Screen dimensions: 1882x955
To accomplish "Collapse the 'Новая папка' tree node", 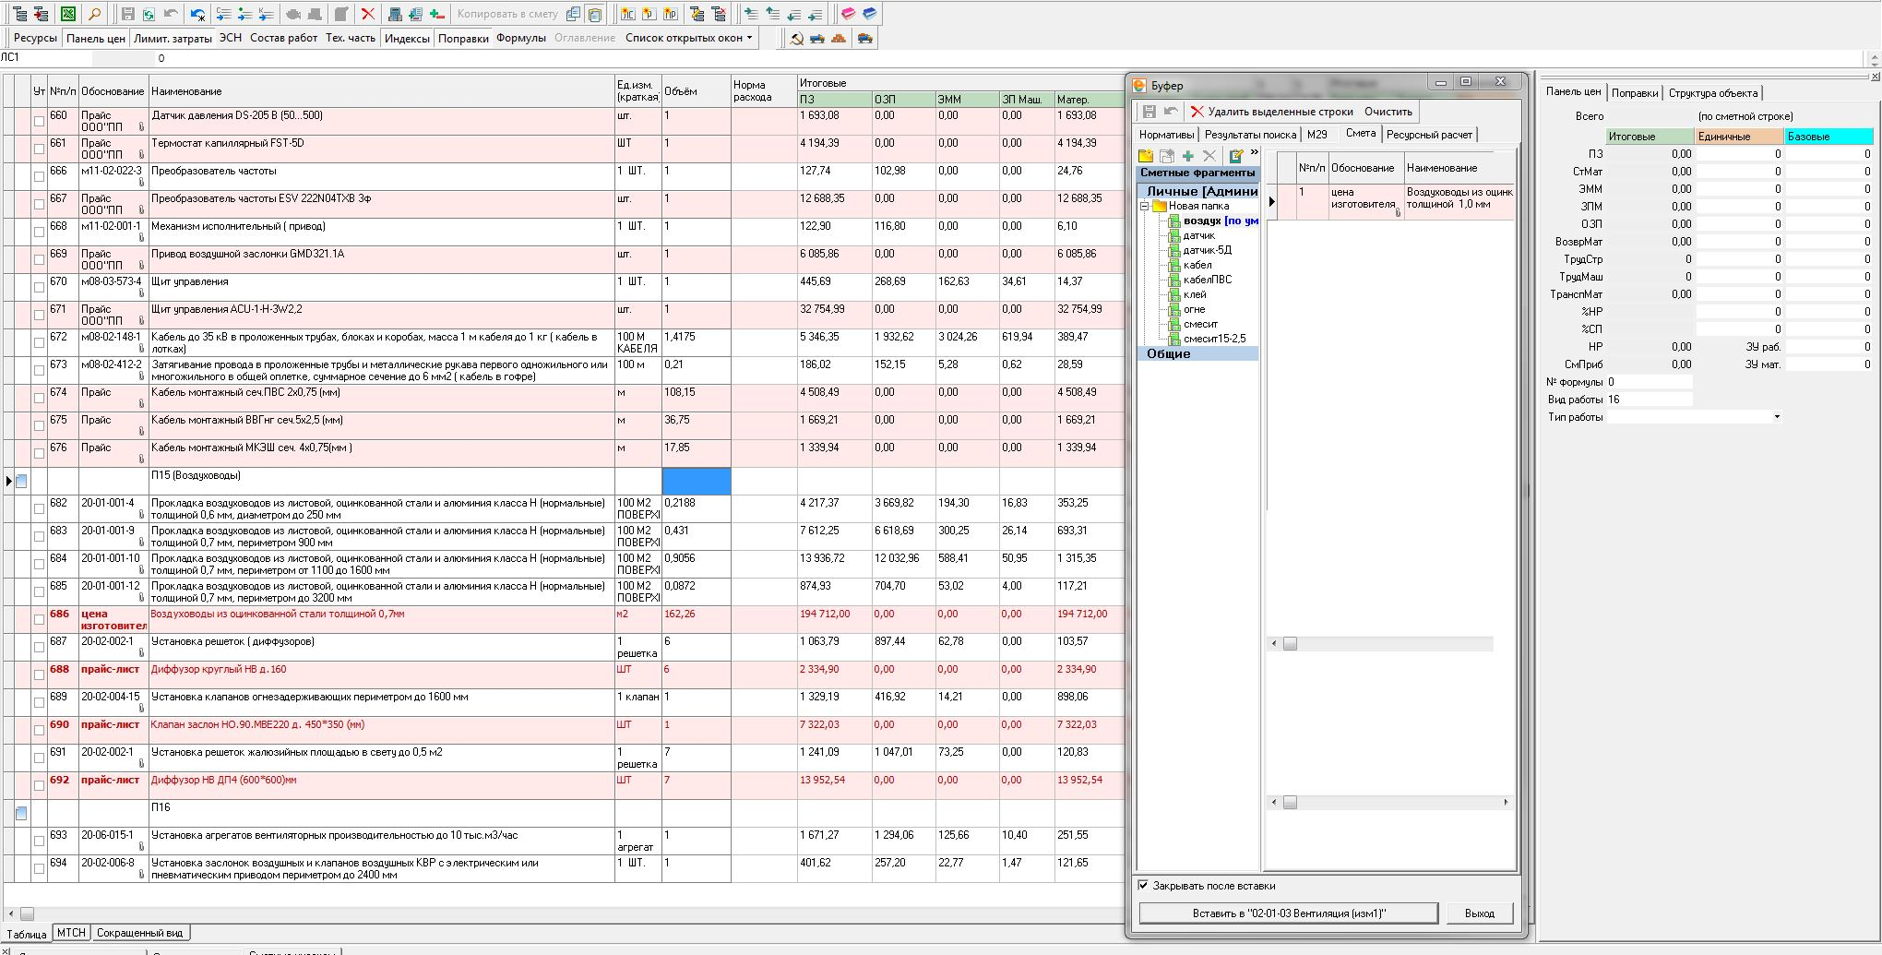I will pyautogui.click(x=1144, y=206).
